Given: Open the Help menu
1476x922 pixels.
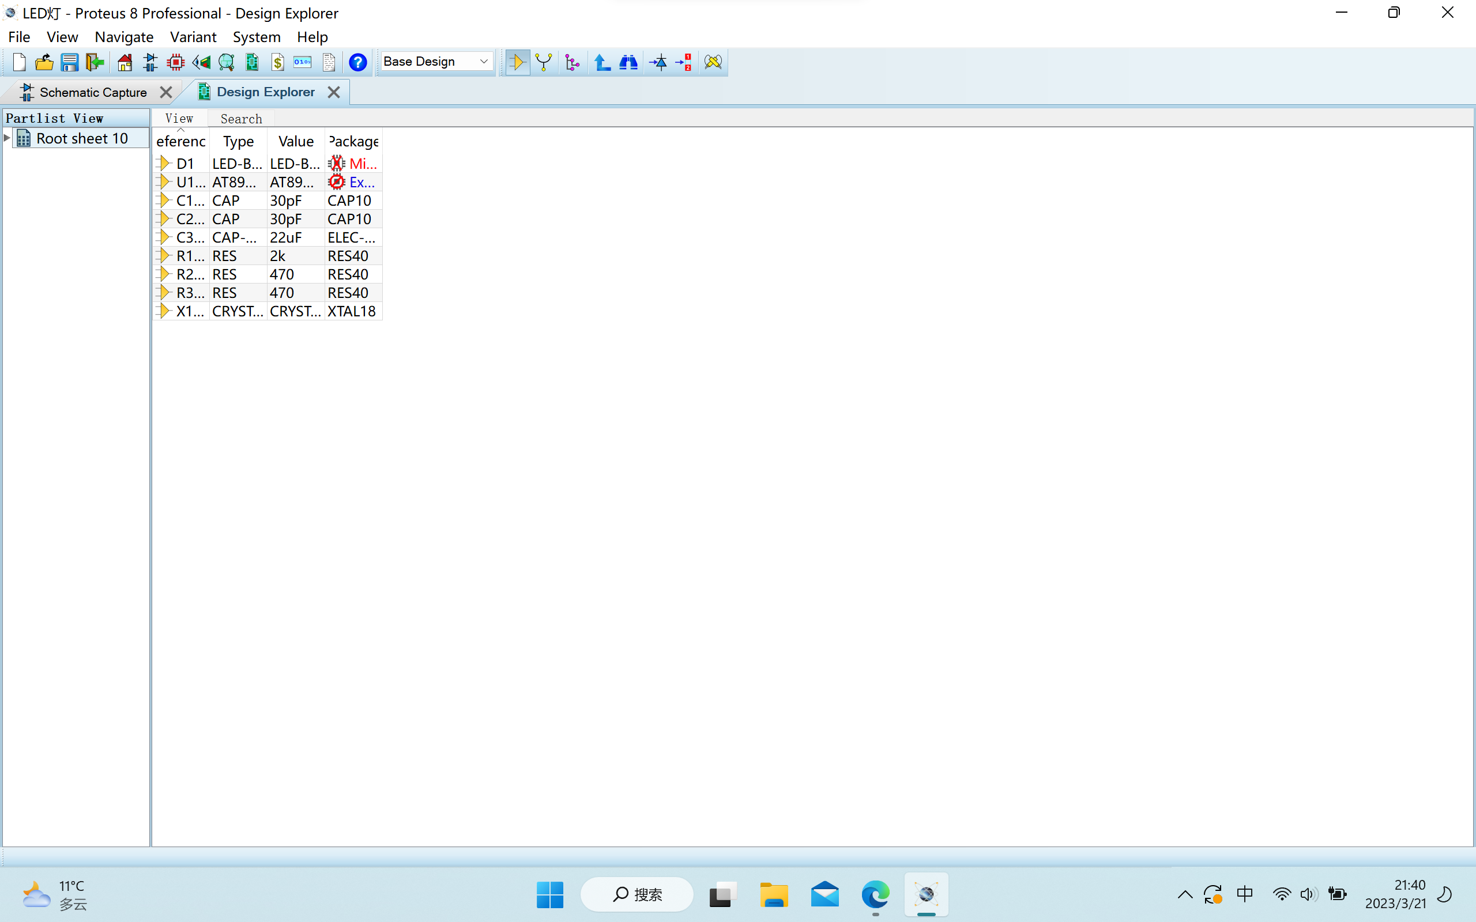Looking at the screenshot, I should pos(312,36).
